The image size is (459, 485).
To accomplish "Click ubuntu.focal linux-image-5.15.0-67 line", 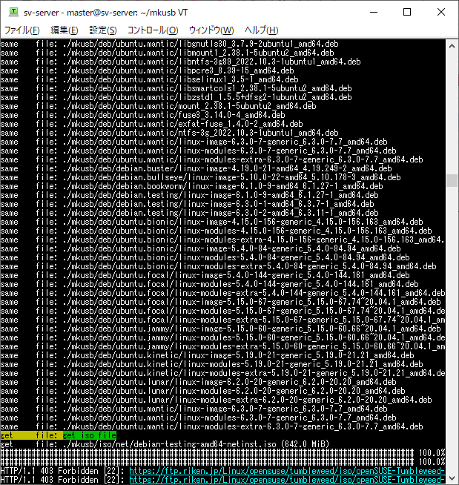I will click(220, 302).
